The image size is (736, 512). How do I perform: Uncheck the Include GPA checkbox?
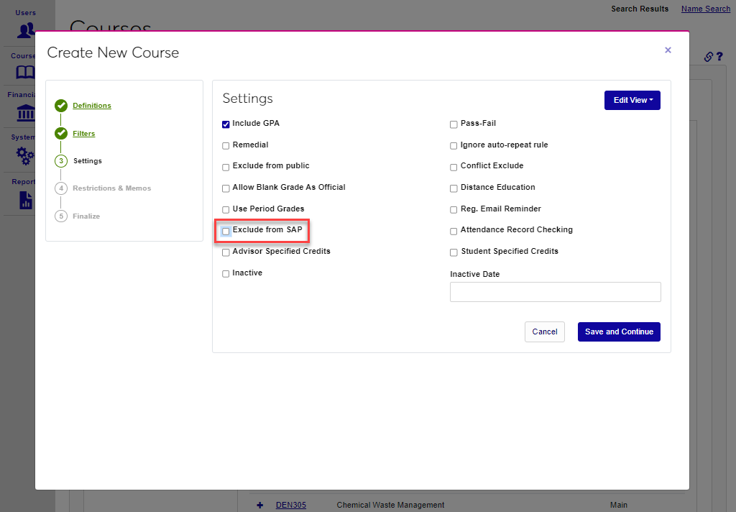click(x=226, y=124)
